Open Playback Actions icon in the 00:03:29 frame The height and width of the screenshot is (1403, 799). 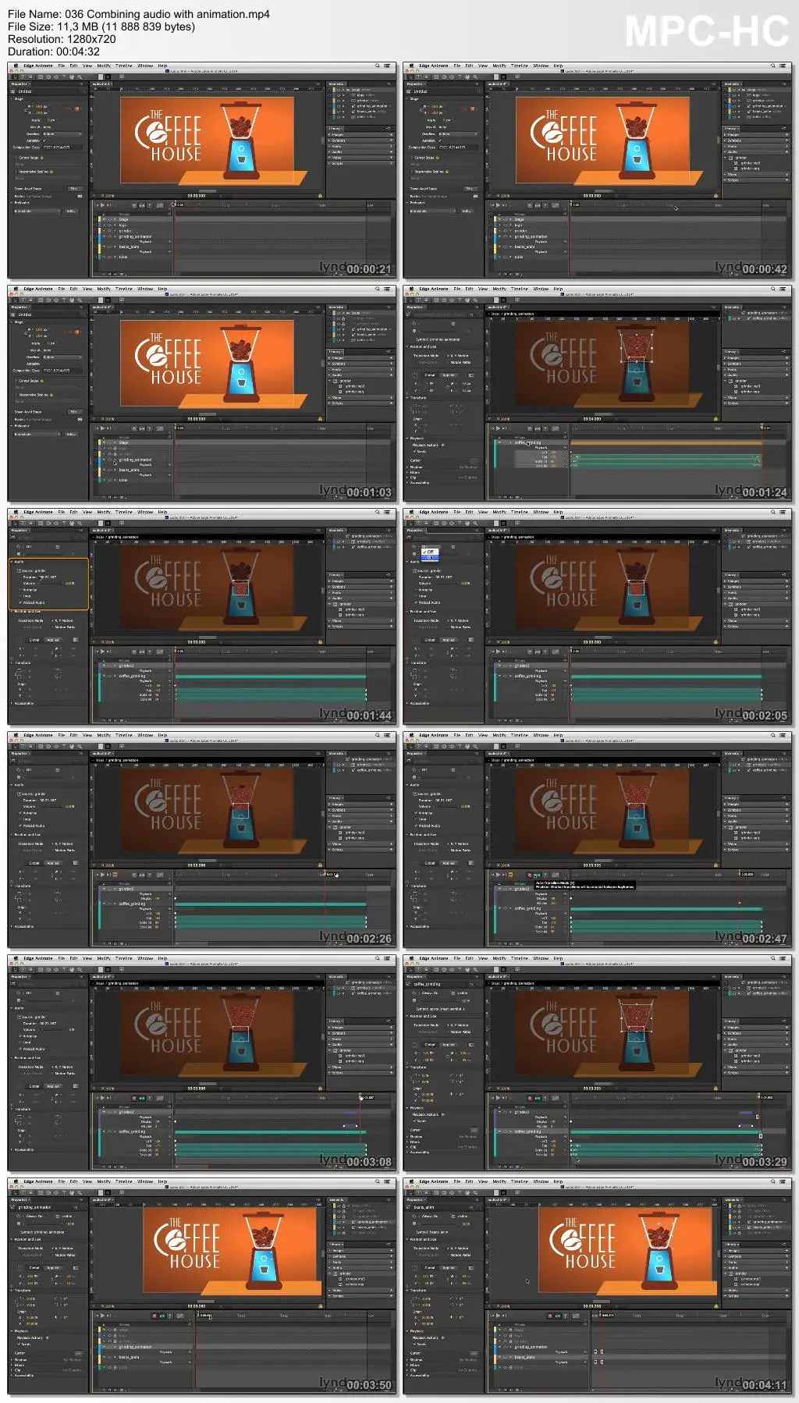[443, 1114]
